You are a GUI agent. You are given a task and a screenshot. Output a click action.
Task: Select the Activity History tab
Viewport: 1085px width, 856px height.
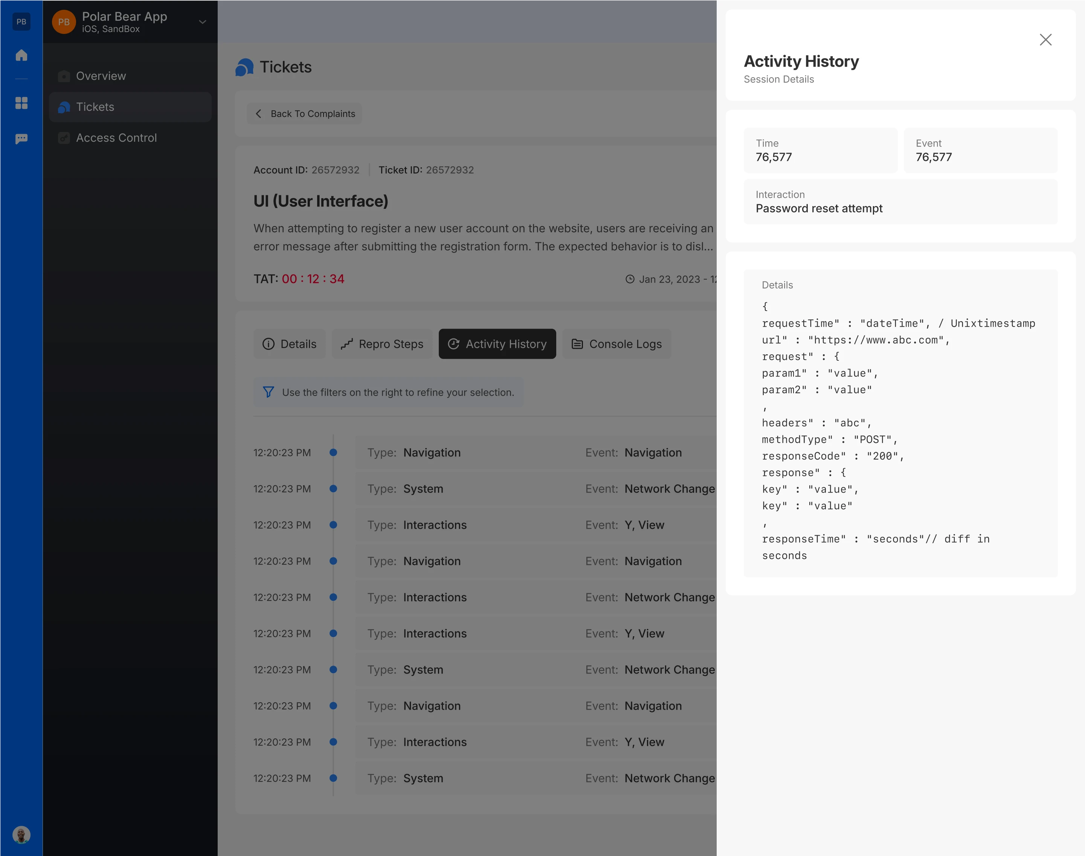[497, 344]
